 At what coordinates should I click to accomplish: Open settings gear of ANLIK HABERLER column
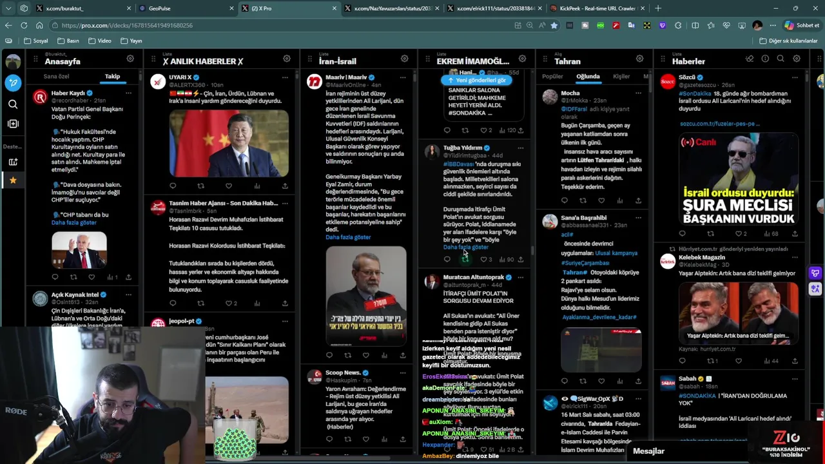(287, 59)
